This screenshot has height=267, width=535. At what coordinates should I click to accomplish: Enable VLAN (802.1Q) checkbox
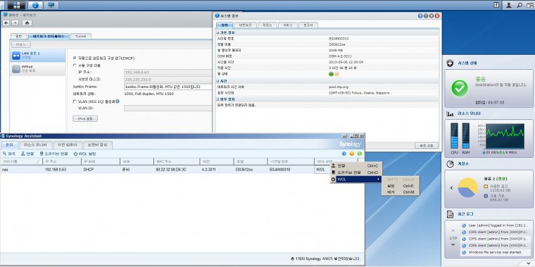[x=75, y=101]
